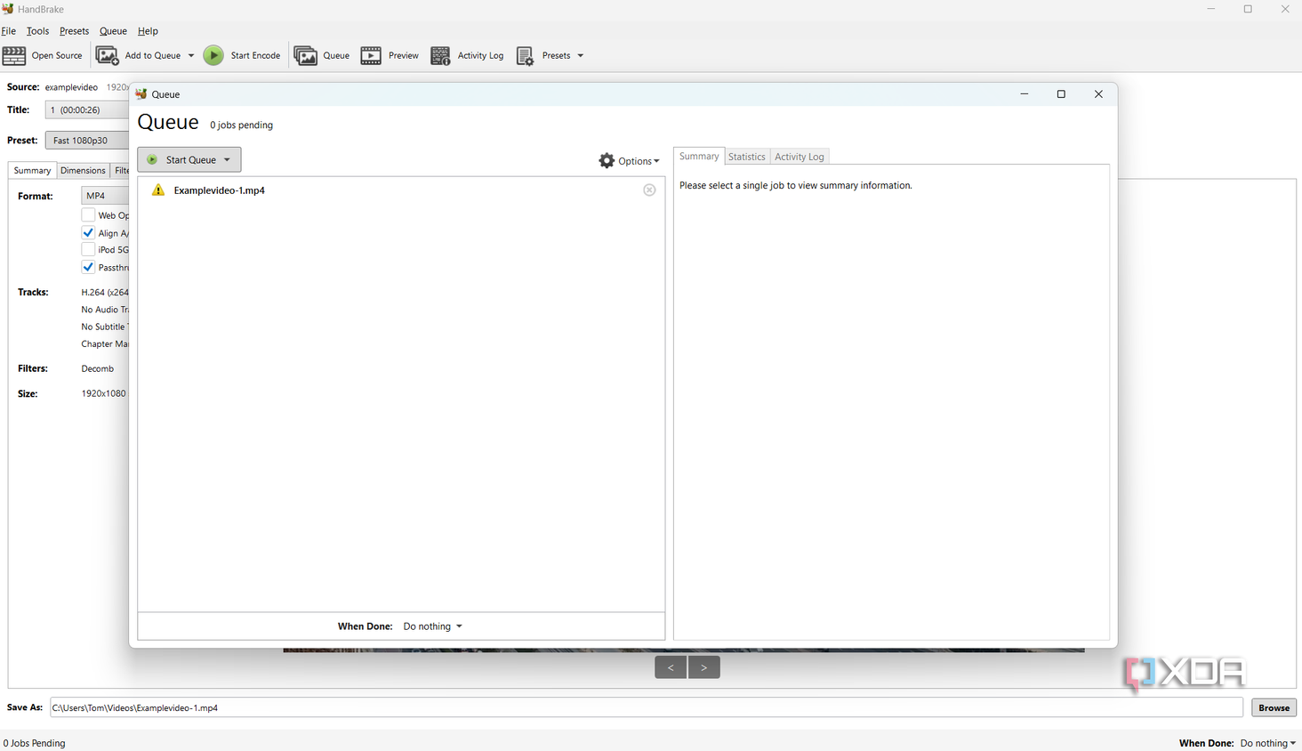This screenshot has height=751, width=1302.
Task: Click the Please select a single job message
Action: 796,185
